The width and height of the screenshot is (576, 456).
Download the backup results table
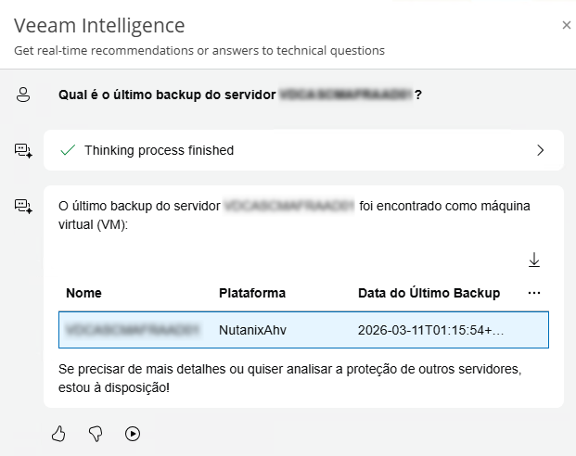tap(534, 260)
